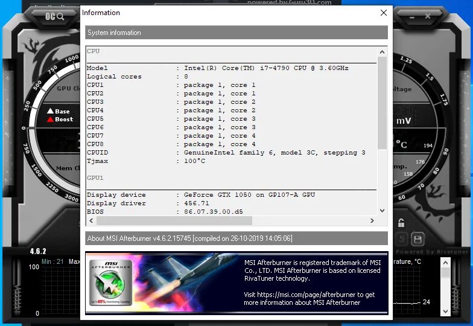Image resolution: width=473 pixels, height=326 pixels.
Task: Select the Logical cores row
Action: point(138,77)
